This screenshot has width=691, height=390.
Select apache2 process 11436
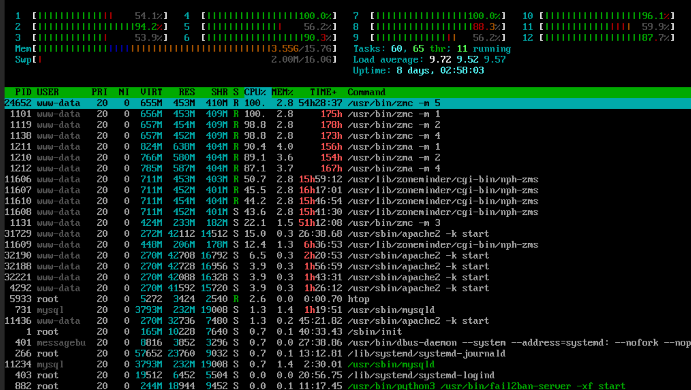pos(347,321)
